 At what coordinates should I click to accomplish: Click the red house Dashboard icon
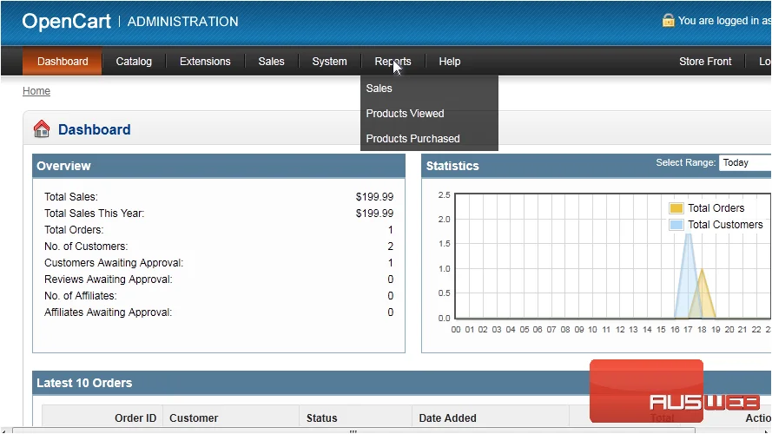click(42, 129)
